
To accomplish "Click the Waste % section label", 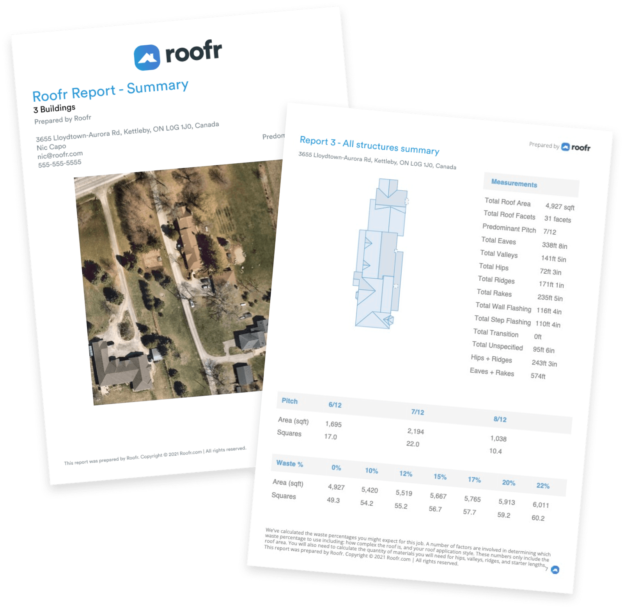I will pos(291,464).
